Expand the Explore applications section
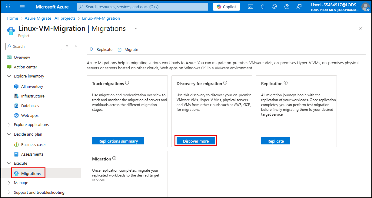Screen dimensions: 372x198 [8, 124]
